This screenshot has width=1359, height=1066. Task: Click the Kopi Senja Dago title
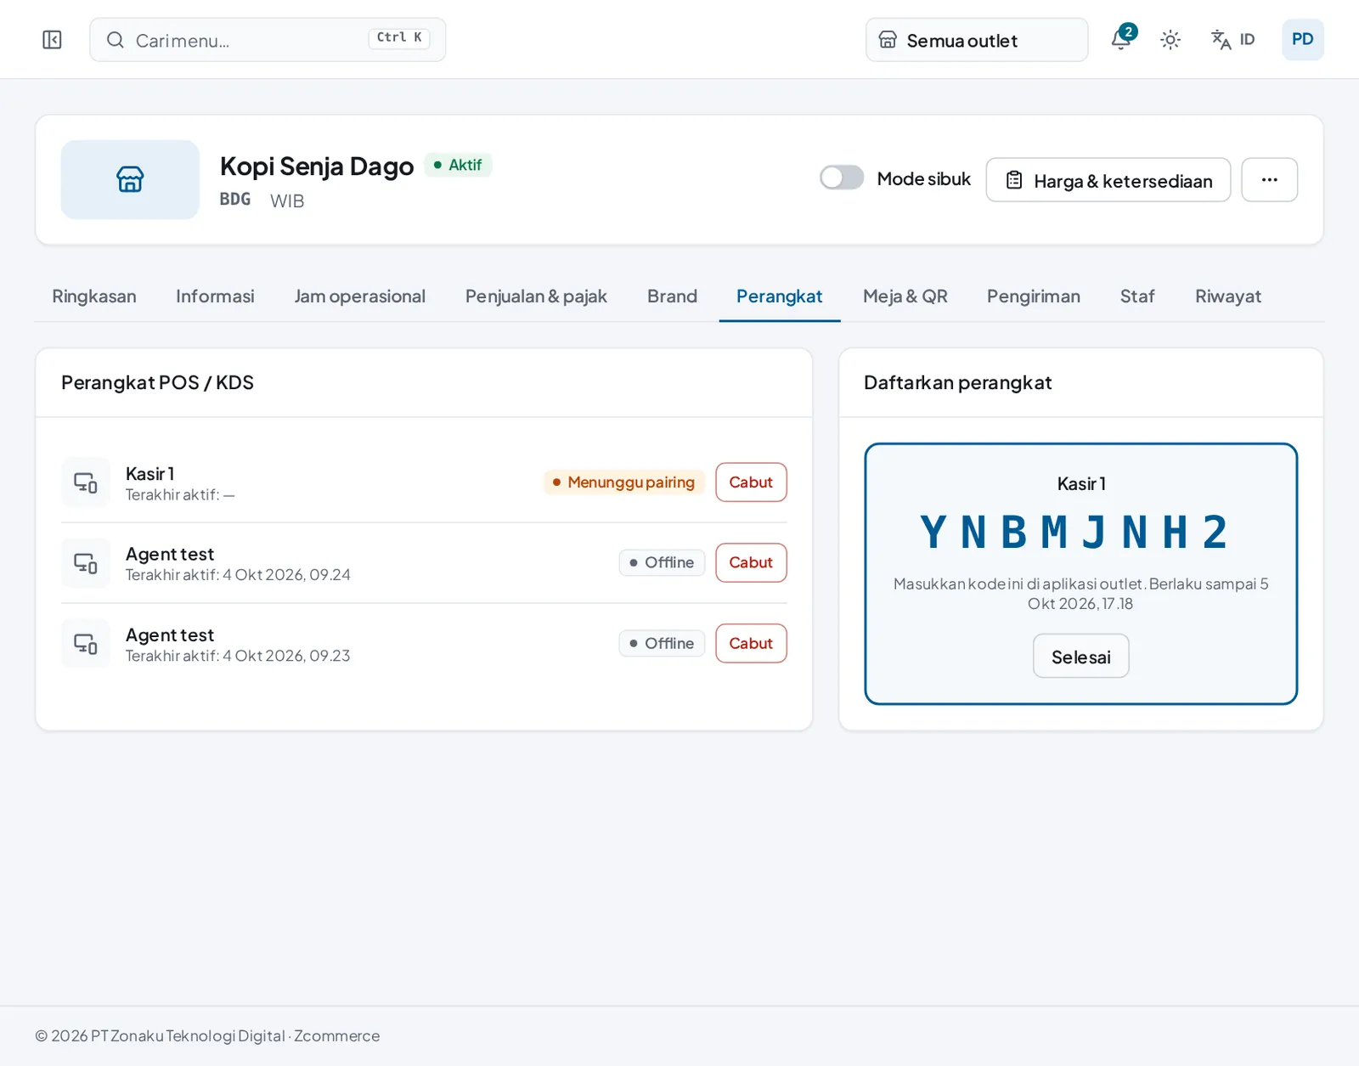(317, 166)
